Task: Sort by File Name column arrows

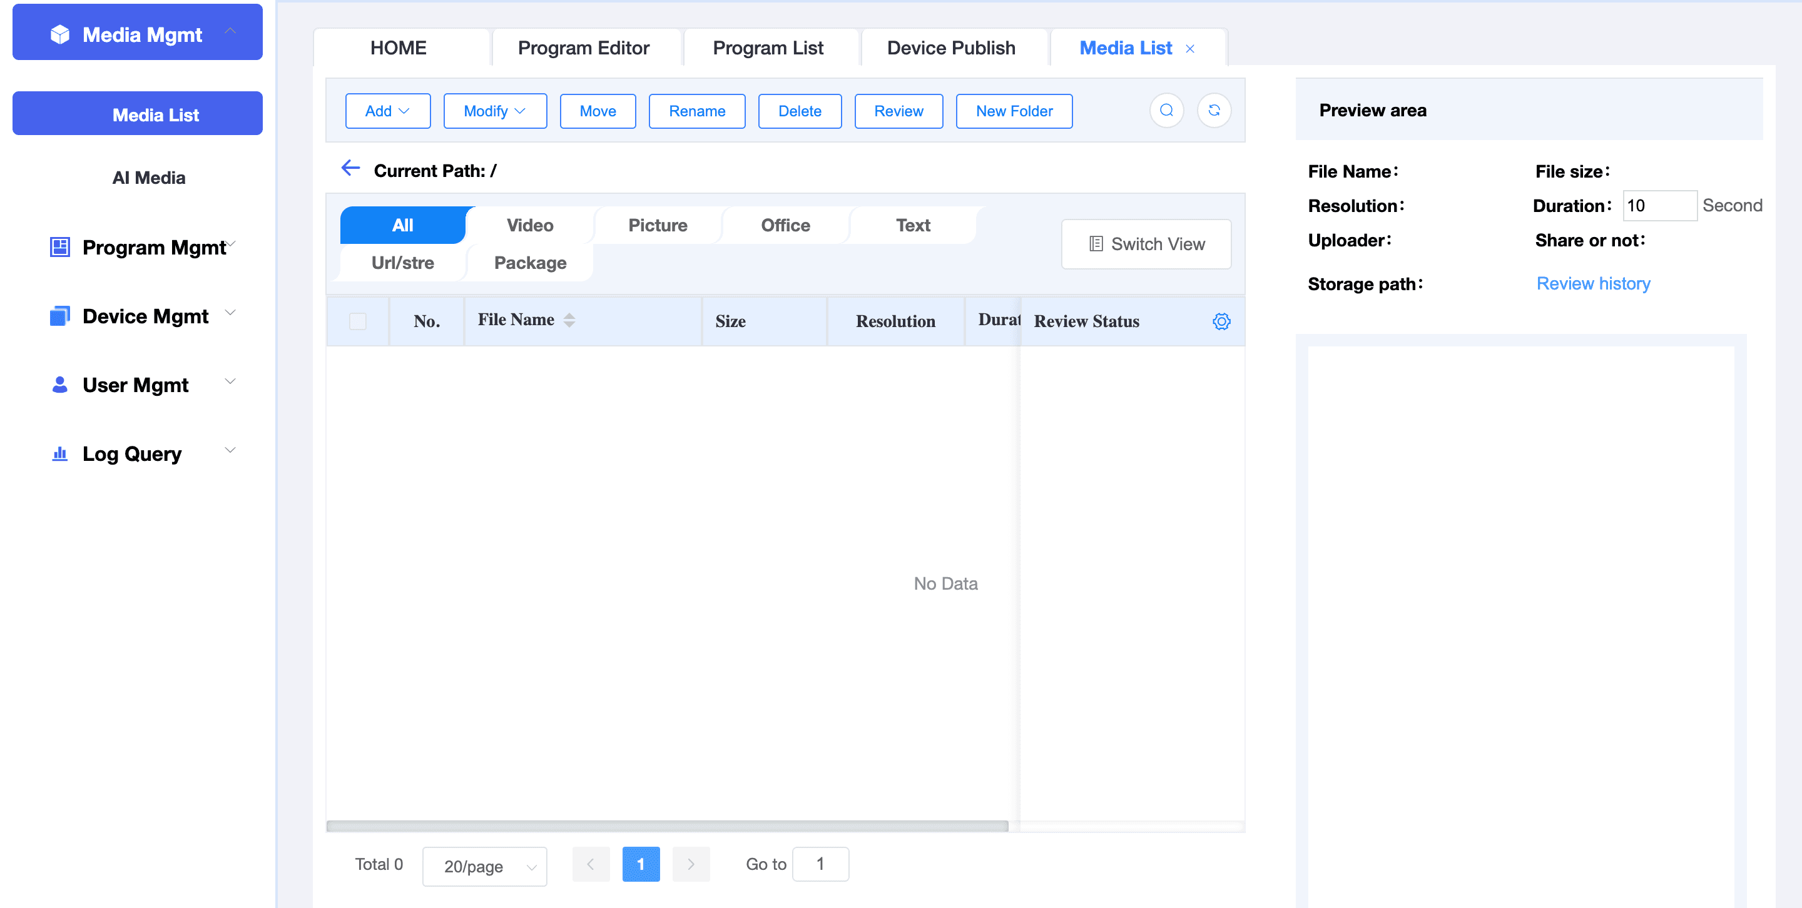Action: 569,320
